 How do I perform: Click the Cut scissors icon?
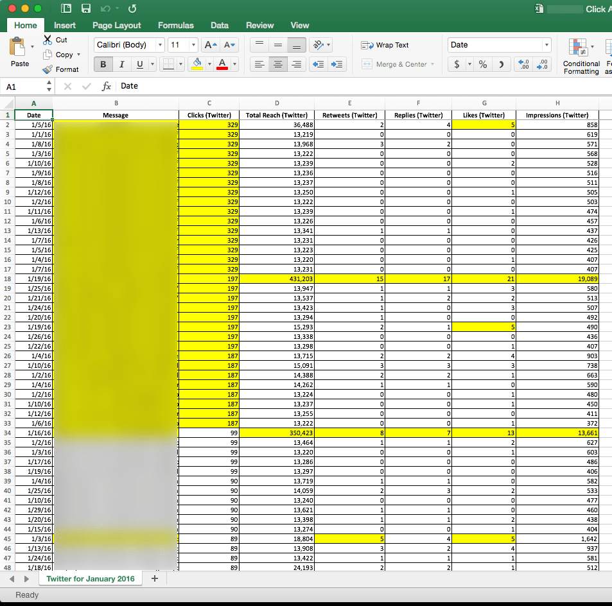pos(48,40)
